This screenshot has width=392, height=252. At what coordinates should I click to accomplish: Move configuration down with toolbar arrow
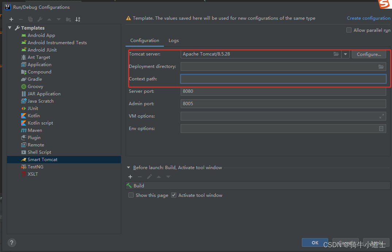59,19
